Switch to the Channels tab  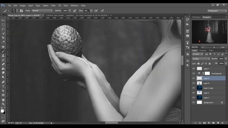203,50
